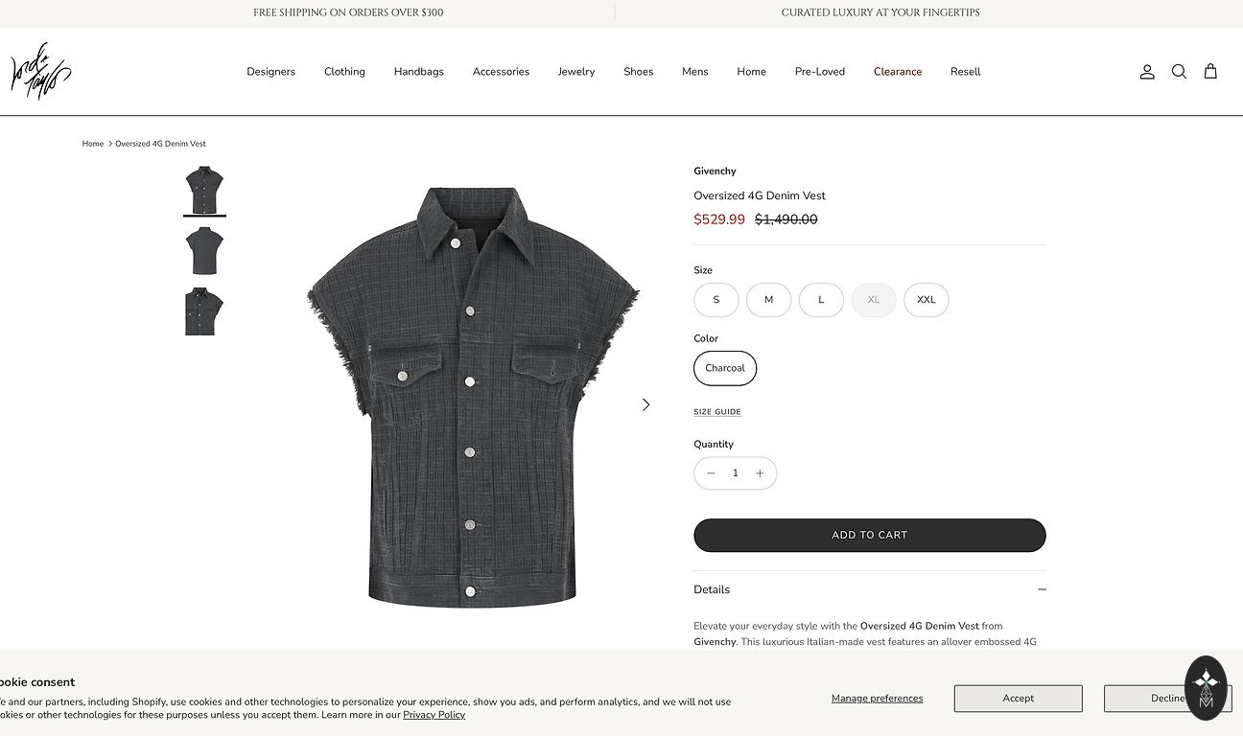Select size S
This screenshot has width=1243, height=736.
716,300
